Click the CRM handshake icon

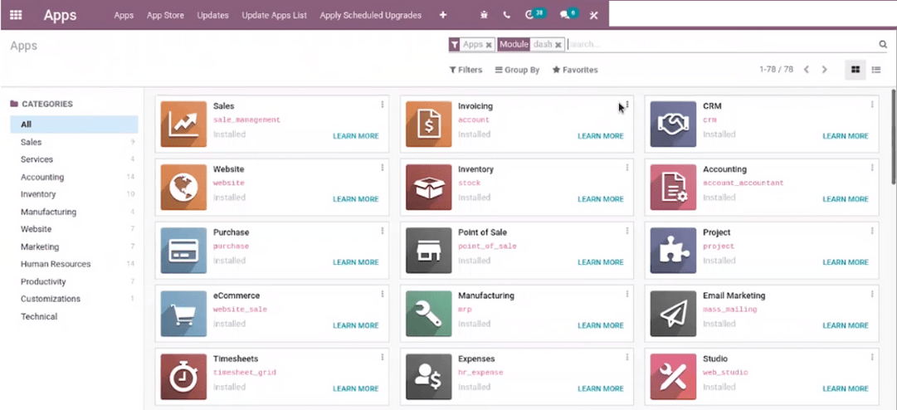click(673, 124)
